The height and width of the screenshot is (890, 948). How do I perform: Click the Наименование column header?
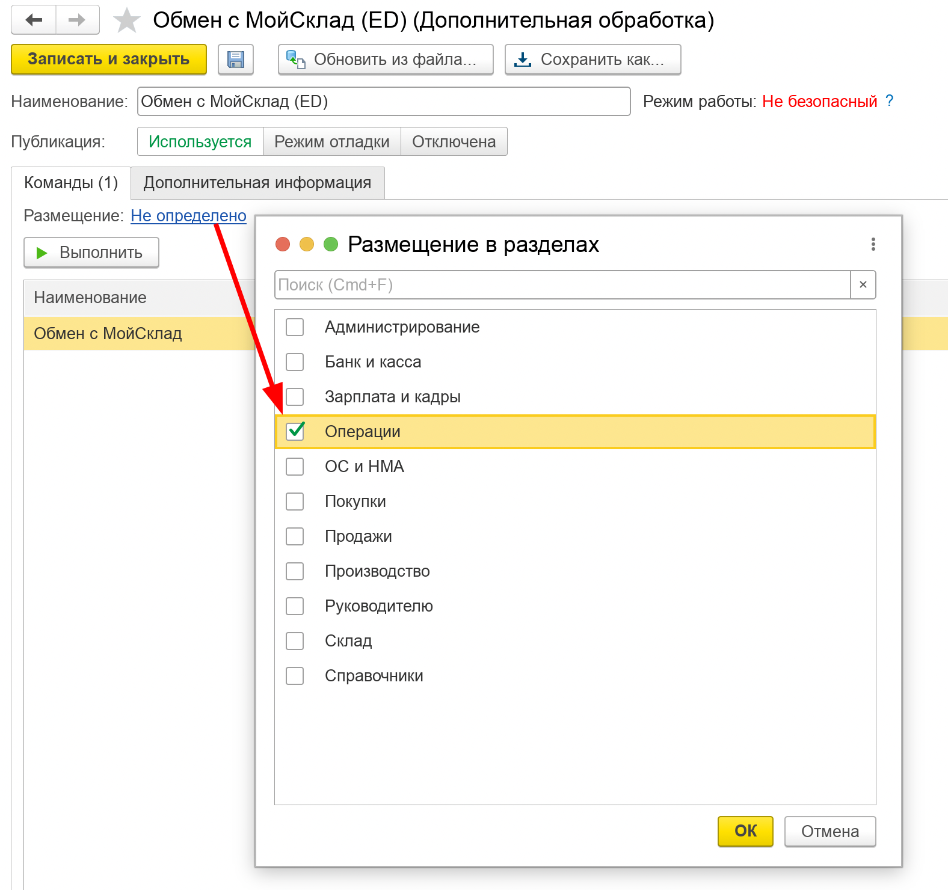tap(140, 298)
